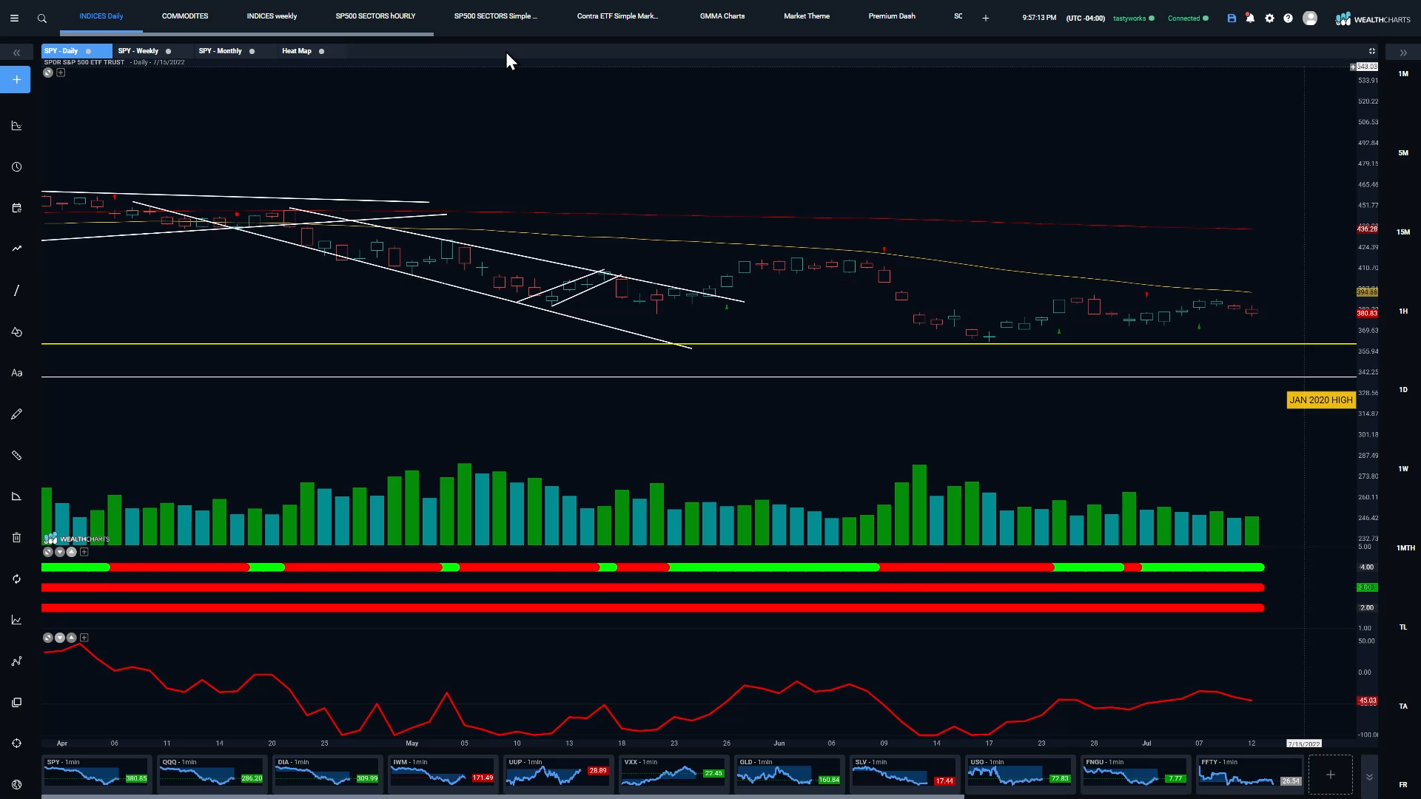Select the 15M timeframe button
Viewport: 1421px width, 799px height.
point(1403,232)
